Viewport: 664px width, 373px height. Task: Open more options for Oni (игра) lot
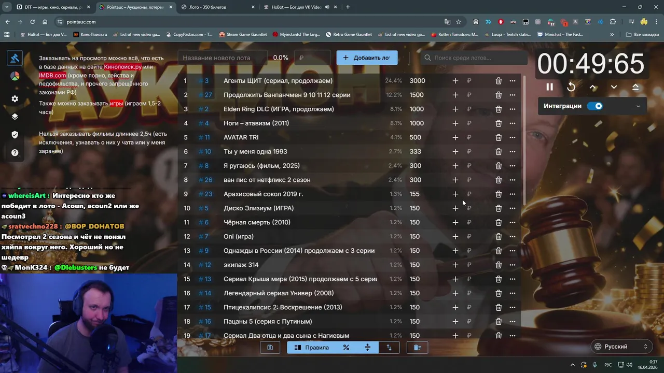513,237
